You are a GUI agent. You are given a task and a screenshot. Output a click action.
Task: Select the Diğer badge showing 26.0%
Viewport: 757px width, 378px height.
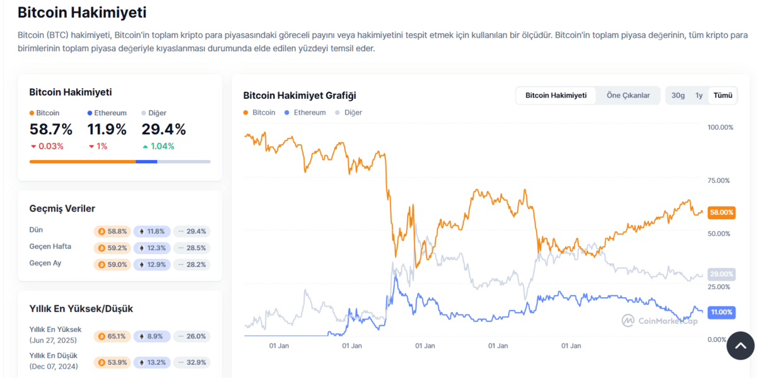192,336
